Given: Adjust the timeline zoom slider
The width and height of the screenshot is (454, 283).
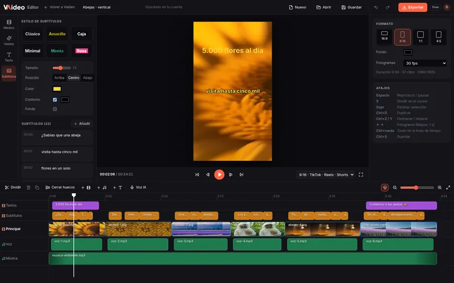Looking at the screenshot, I should pos(417,188).
